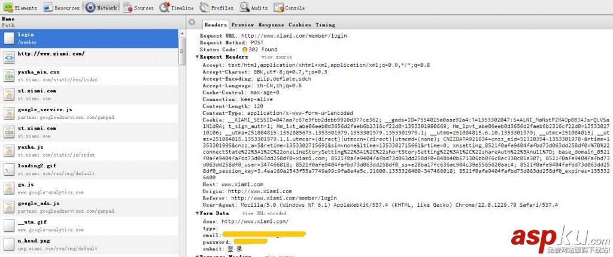Close the request details pane

click(192, 22)
